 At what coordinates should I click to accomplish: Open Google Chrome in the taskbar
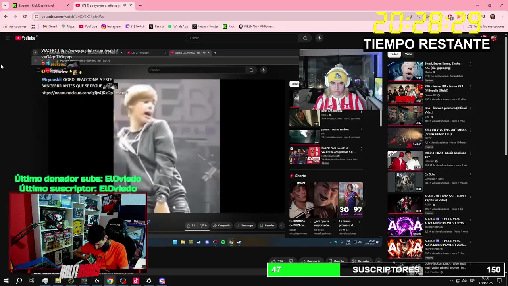tap(110, 281)
